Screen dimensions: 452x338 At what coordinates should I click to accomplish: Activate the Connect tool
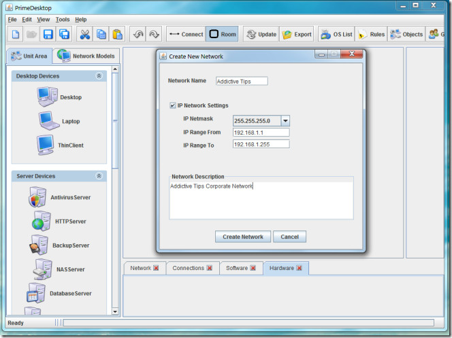click(x=187, y=34)
